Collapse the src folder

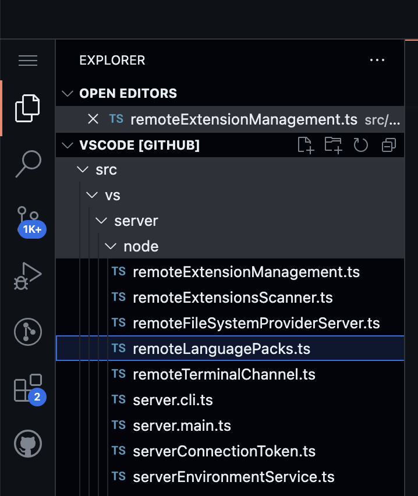point(83,170)
